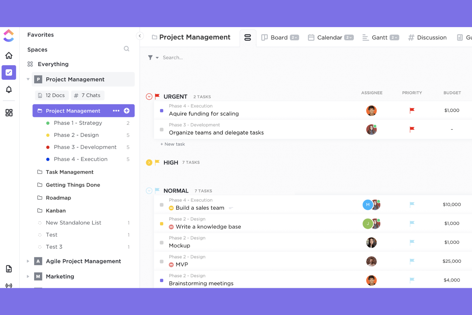The height and width of the screenshot is (315, 472).
Task: Open the Project Management folder ellipsis menu
Action: [116, 111]
